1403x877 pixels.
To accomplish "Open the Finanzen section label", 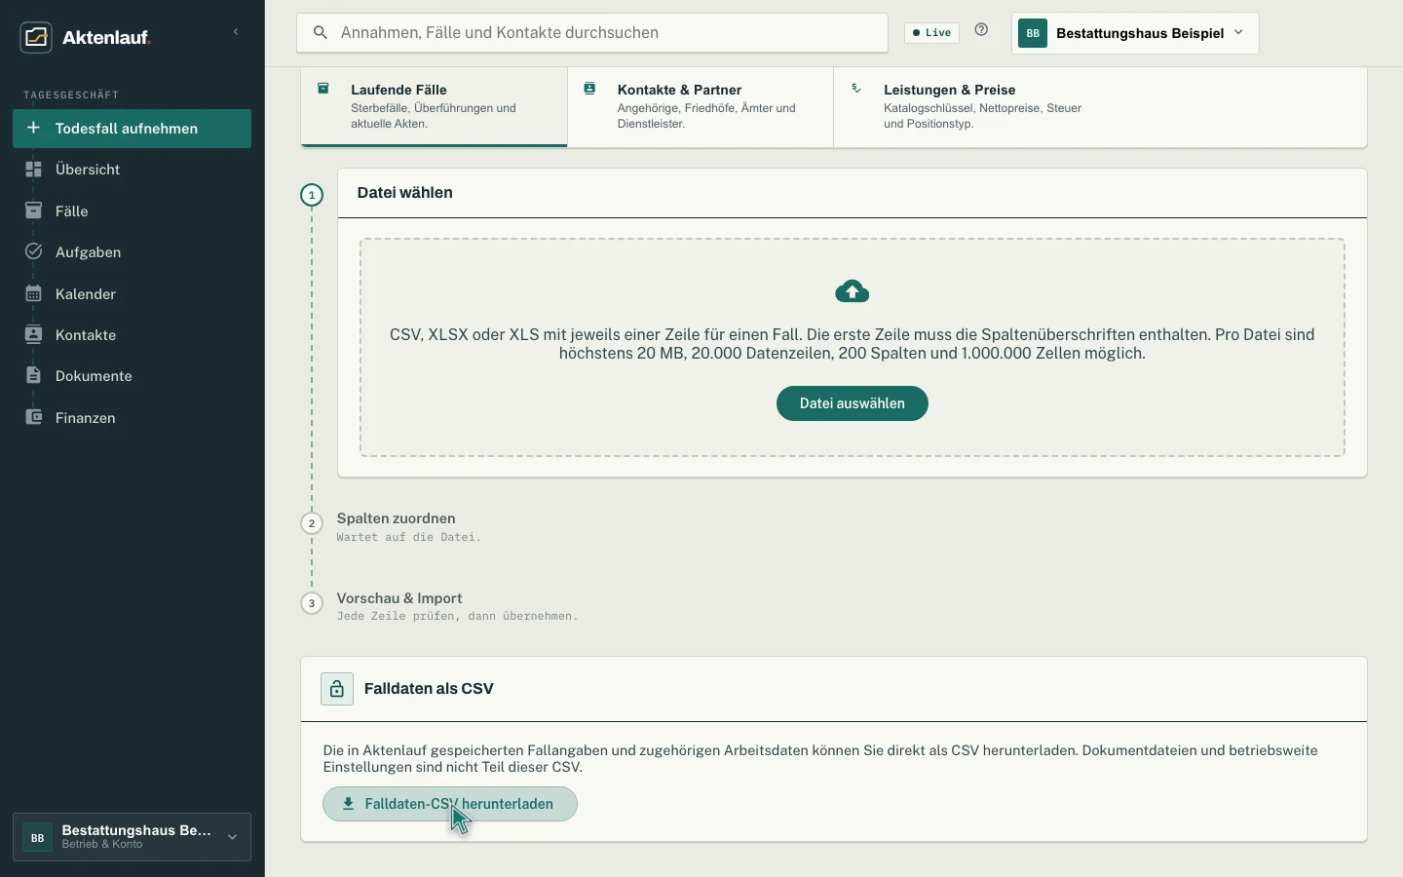I will [86, 418].
